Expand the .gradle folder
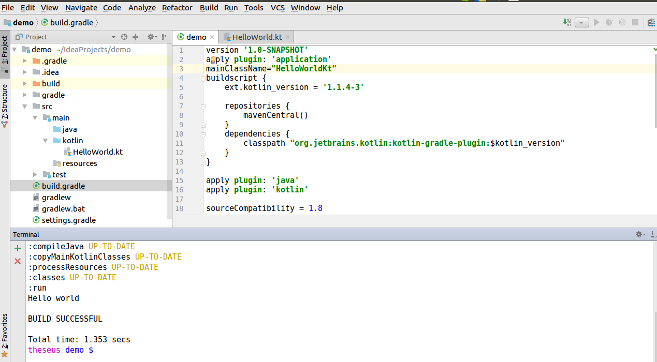This screenshot has height=362, width=657. coord(25,61)
